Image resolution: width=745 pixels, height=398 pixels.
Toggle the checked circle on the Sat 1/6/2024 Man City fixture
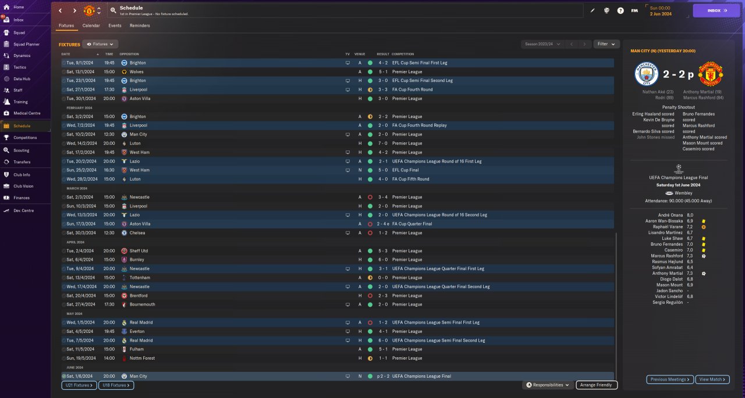[64, 376]
